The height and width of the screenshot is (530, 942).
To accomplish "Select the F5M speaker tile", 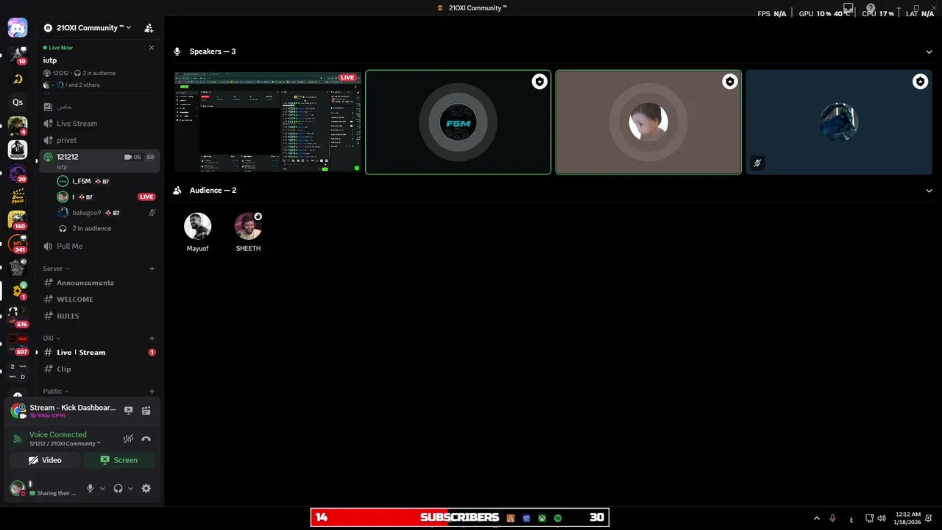I will (x=458, y=122).
